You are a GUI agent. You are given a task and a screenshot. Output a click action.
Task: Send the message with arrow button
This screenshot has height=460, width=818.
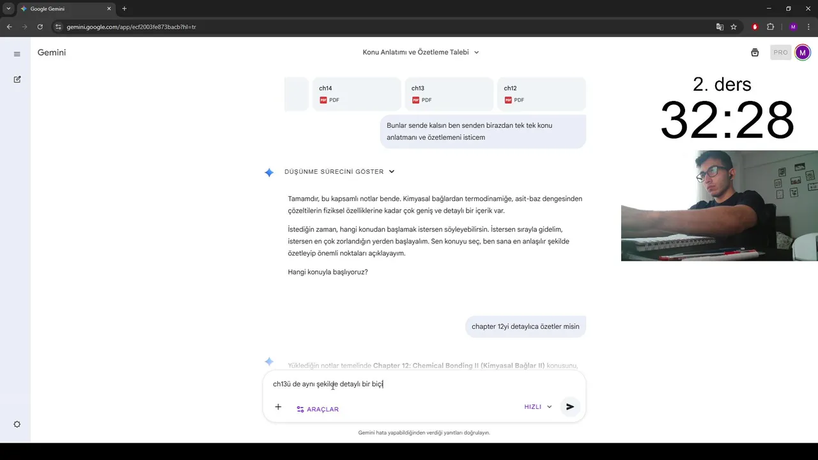pyautogui.click(x=570, y=407)
